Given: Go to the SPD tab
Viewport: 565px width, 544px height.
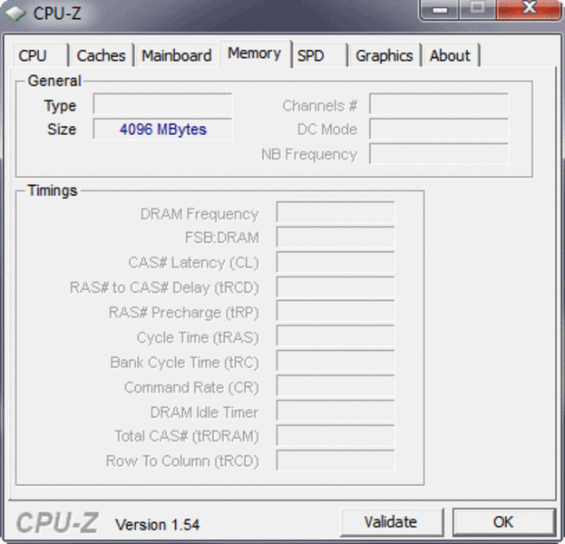Looking at the screenshot, I should 319,55.
